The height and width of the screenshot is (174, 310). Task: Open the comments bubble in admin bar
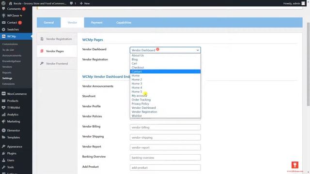point(71,3)
